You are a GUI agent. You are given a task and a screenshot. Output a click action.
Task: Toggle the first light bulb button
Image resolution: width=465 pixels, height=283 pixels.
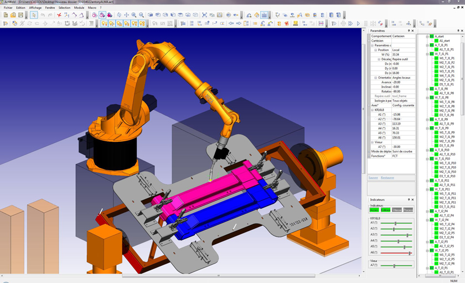[104, 23]
